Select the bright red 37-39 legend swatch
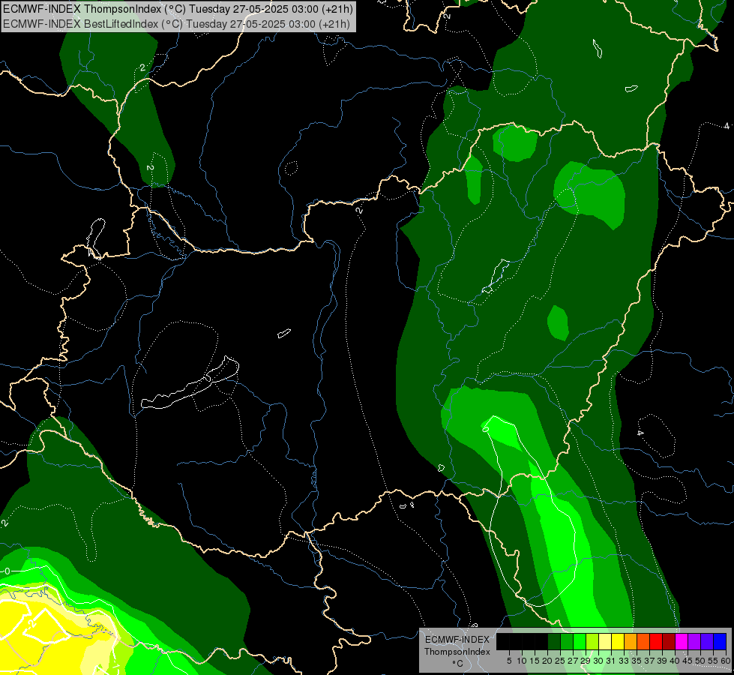 656,641
